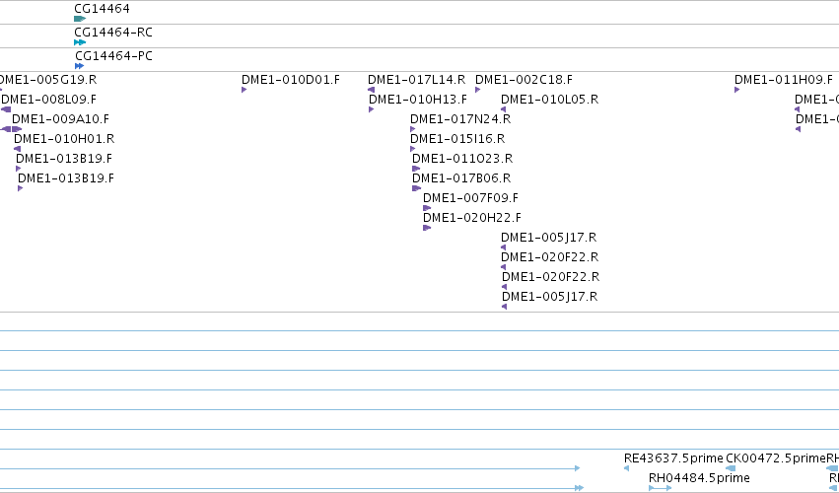Open the CG14464-RC transcript label

113,33
